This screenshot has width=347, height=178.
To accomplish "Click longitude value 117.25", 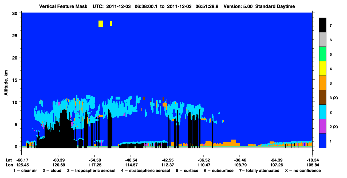I will [x=94, y=165].
